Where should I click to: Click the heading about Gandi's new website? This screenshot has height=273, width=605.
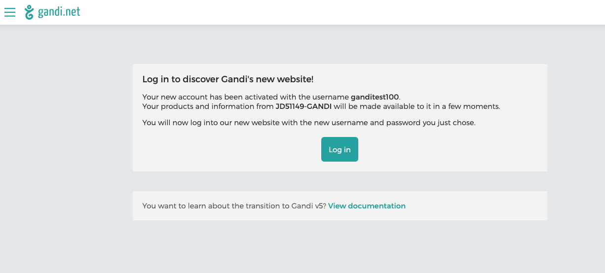click(x=228, y=79)
